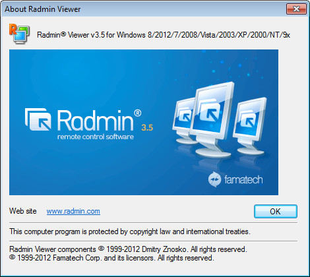
Task: Click the registered trademark symbol beside Radmin
Action: pos(137,113)
